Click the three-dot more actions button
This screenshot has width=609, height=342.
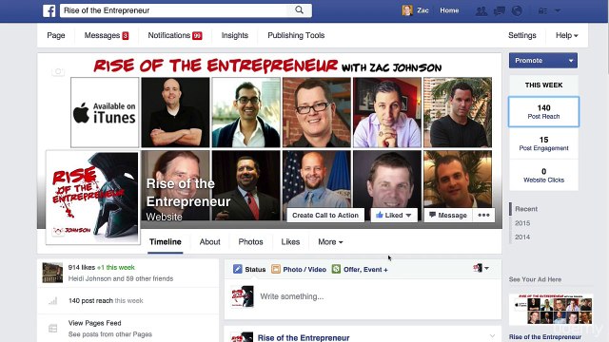click(x=483, y=216)
